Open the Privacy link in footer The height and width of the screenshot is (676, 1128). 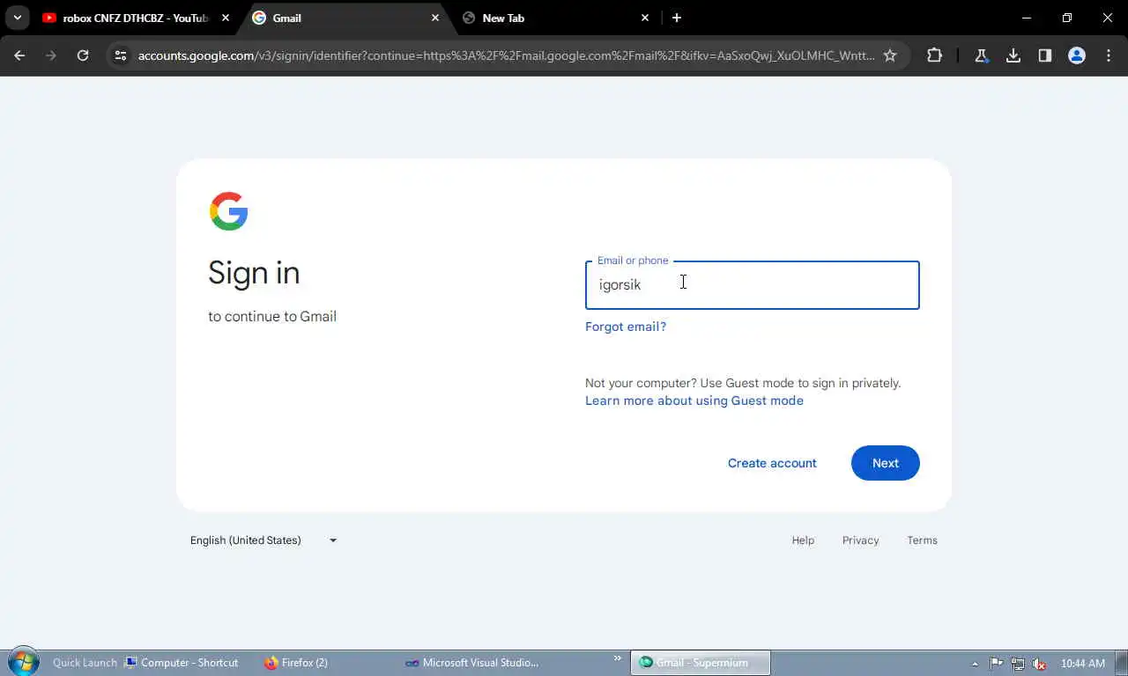(x=861, y=540)
